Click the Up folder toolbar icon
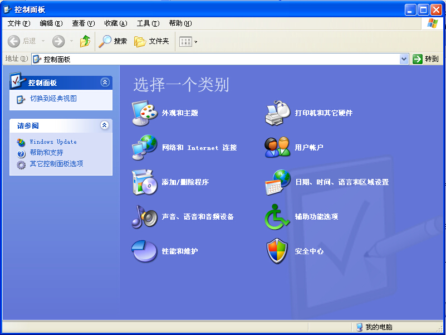This screenshot has width=446, height=335. tap(85, 41)
